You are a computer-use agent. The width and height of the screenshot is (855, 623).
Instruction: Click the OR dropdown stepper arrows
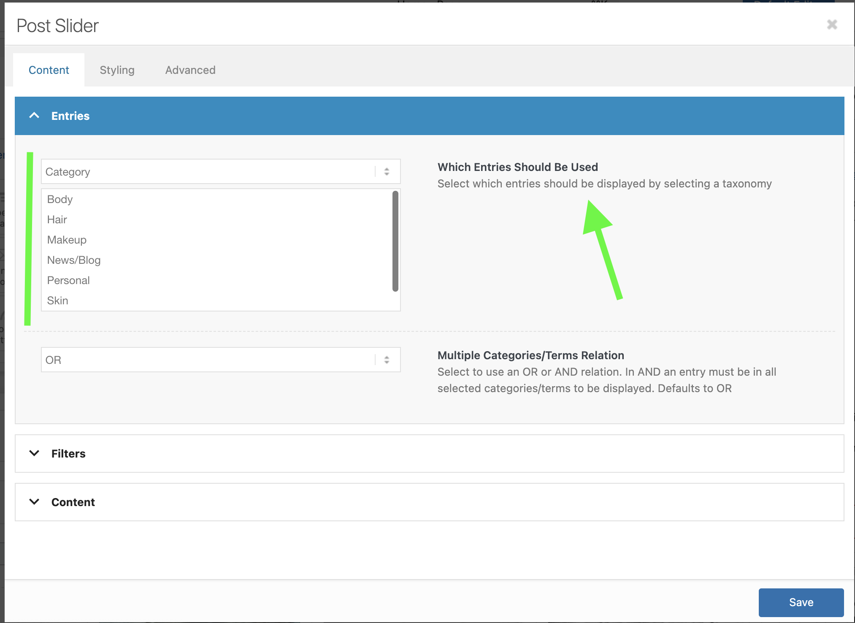point(387,360)
